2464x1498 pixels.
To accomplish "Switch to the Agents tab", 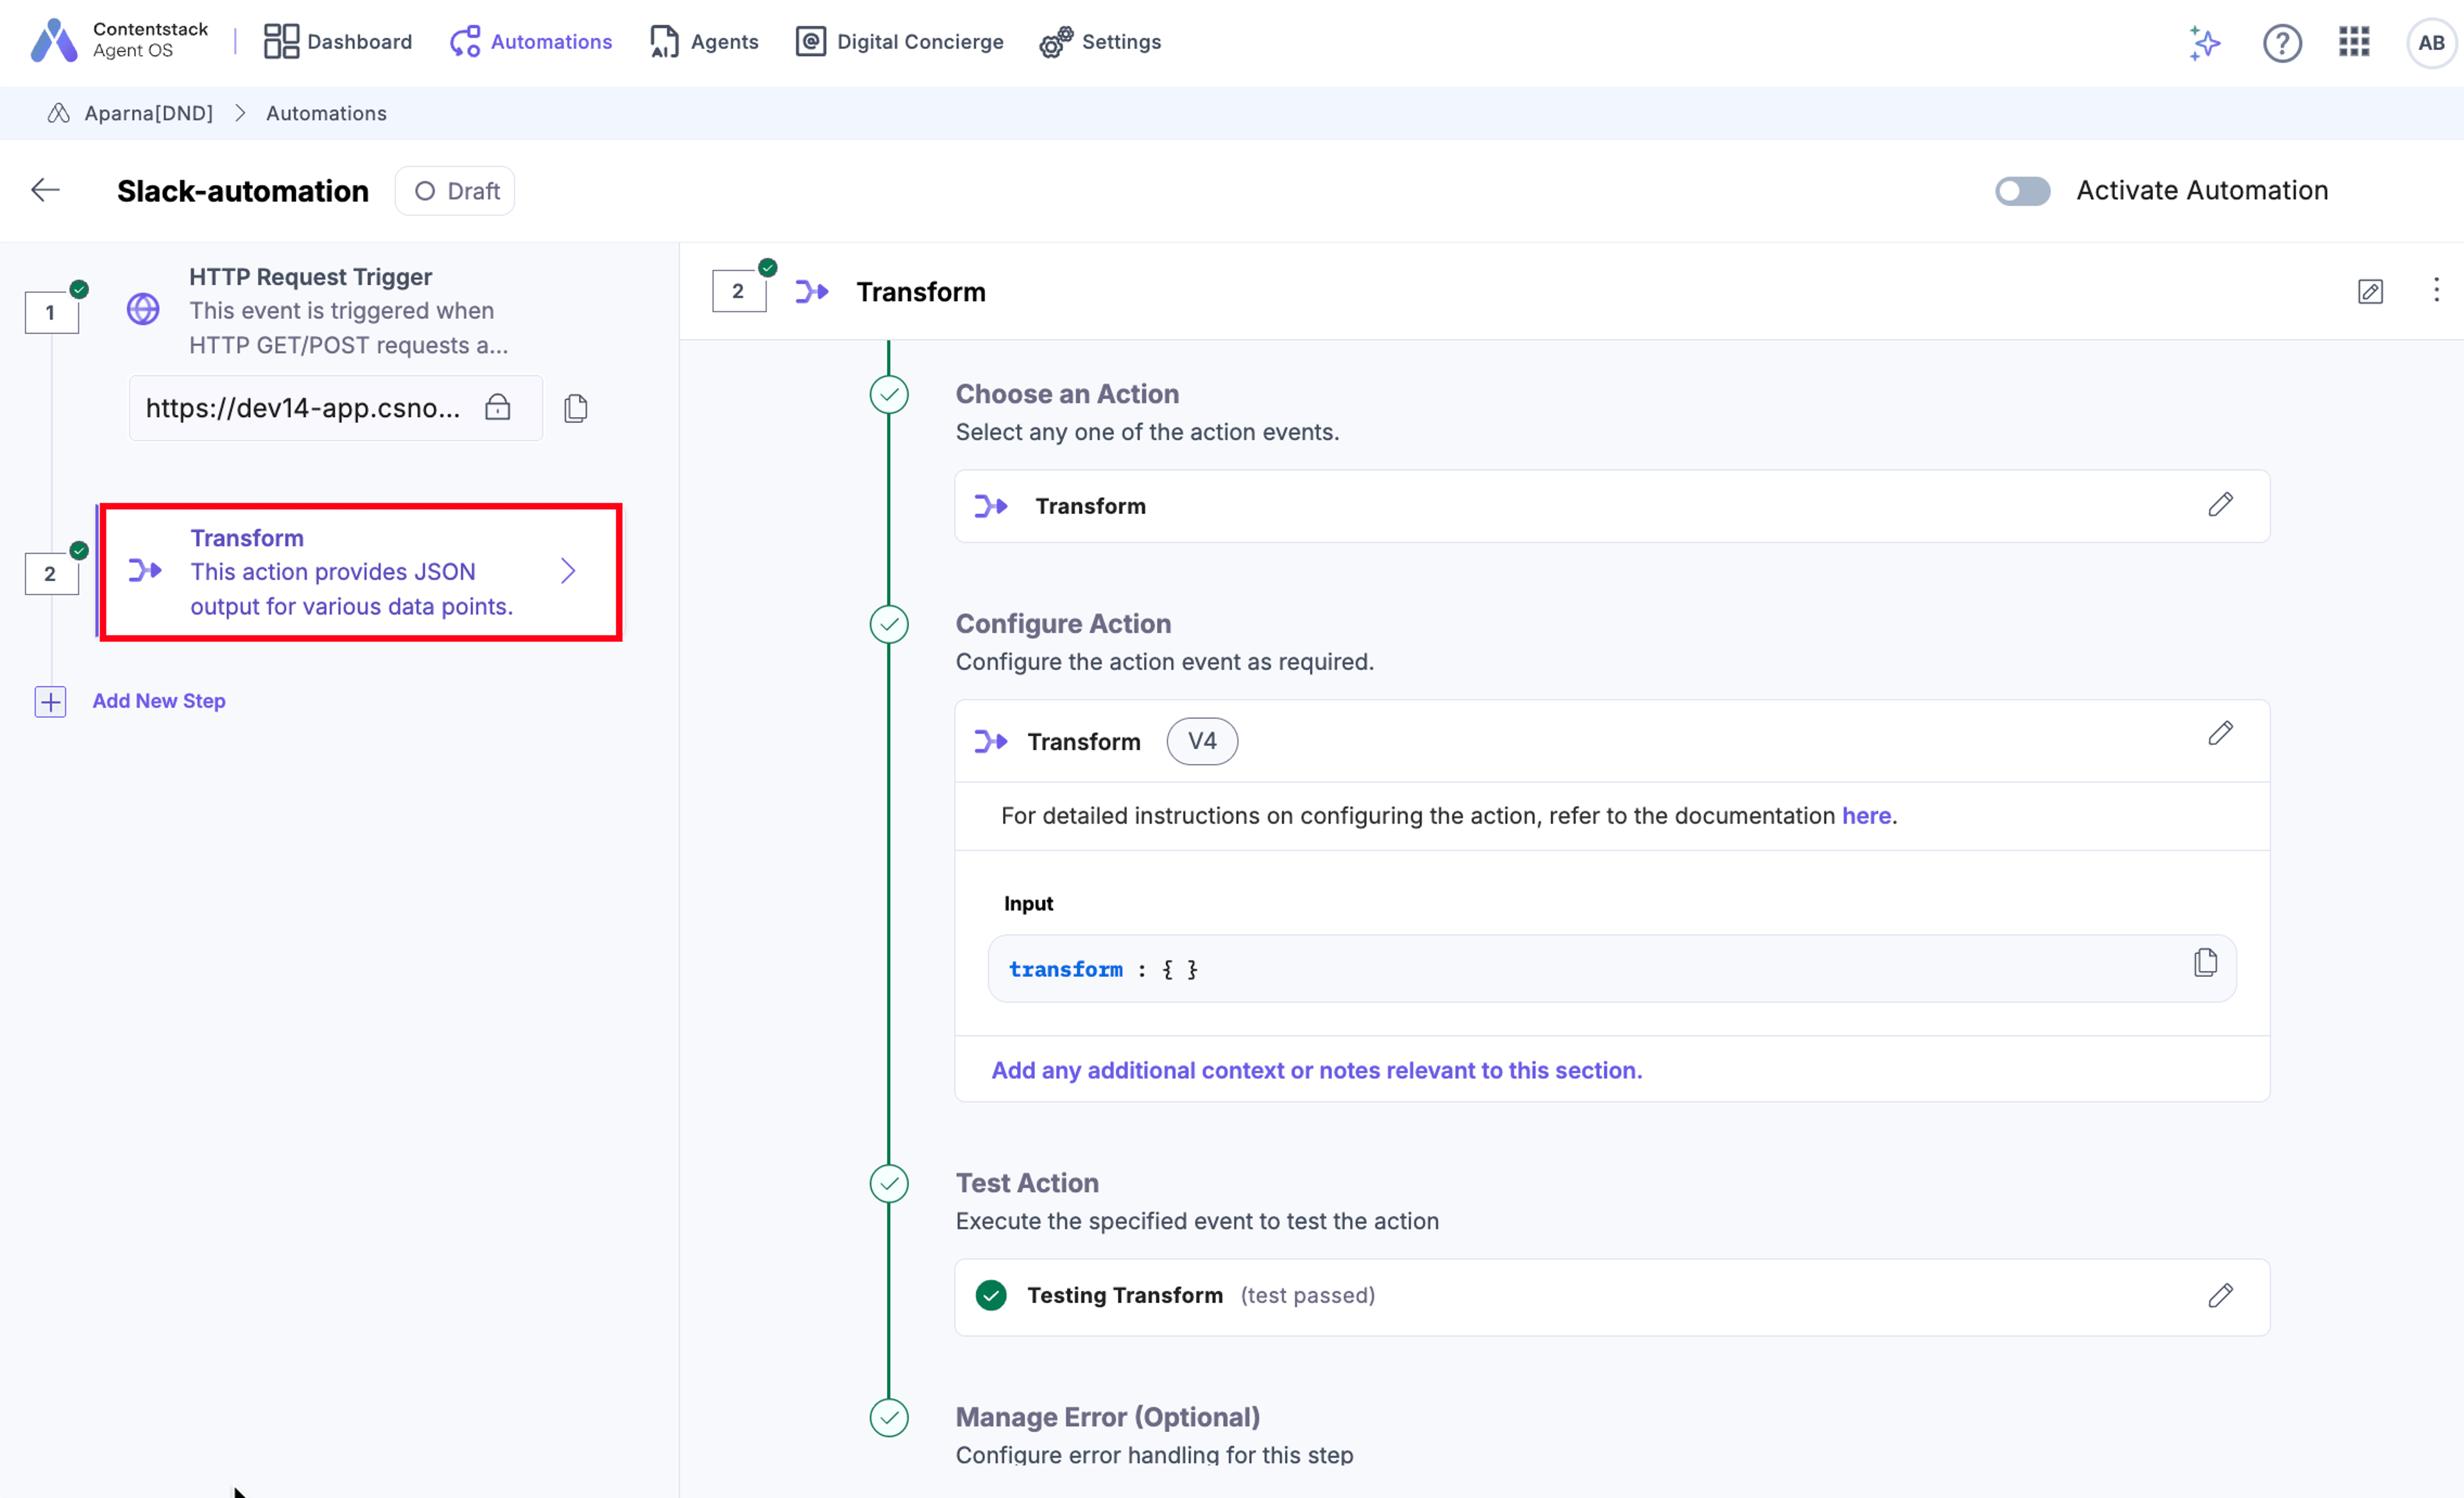I will tap(703, 42).
